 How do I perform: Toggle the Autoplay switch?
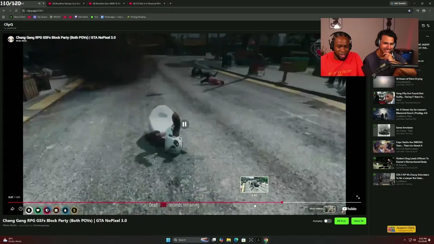coord(327,221)
